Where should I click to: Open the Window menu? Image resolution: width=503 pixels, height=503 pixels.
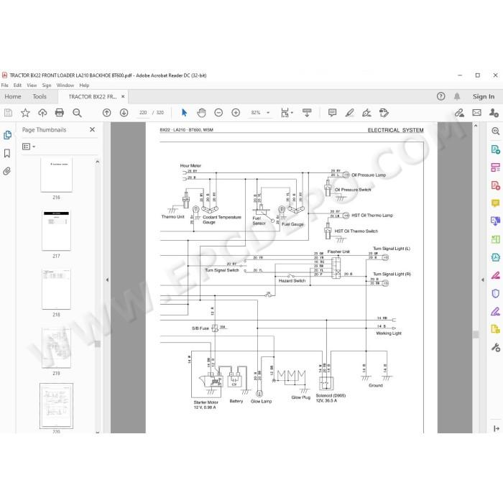point(65,86)
